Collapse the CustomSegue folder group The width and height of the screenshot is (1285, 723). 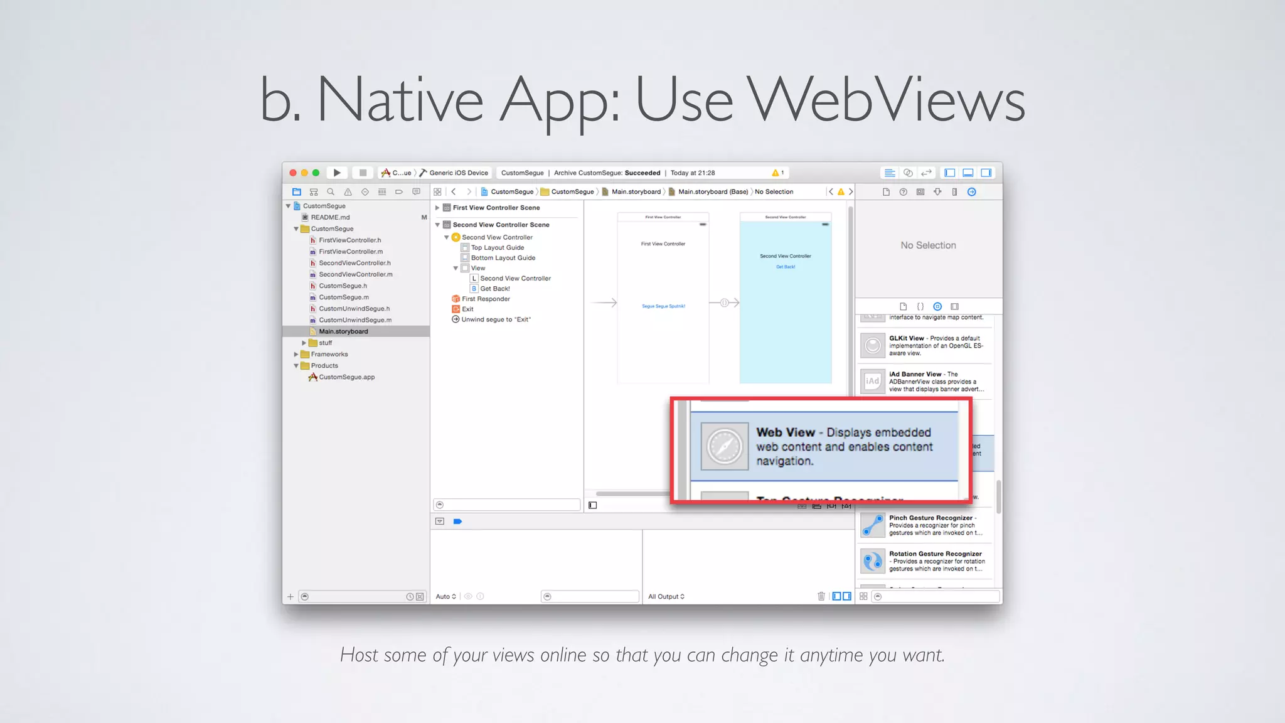(x=296, y=229)
